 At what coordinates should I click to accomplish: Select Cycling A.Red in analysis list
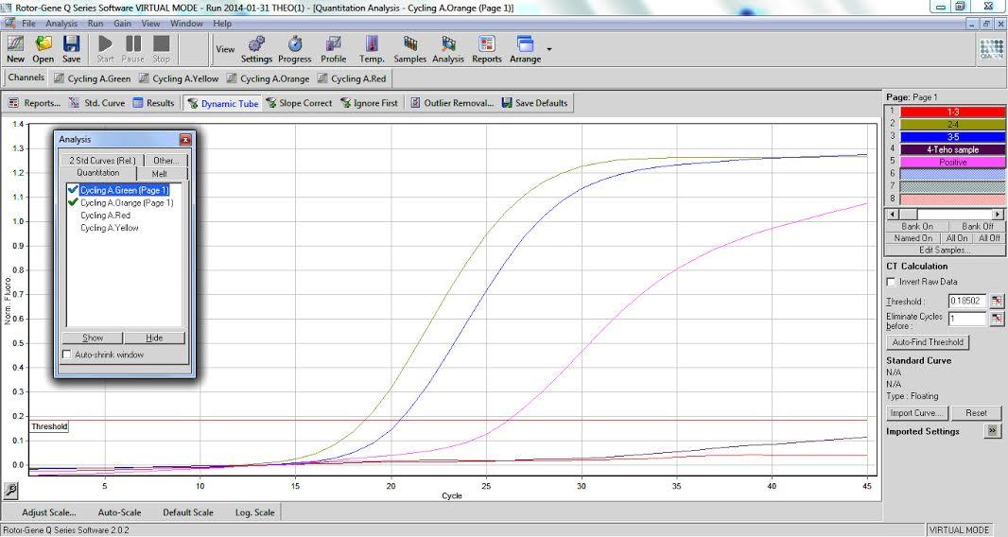coord(105,216)
